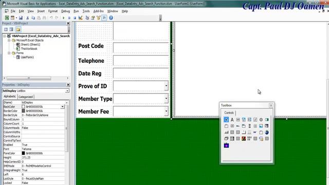Click the Undo arrow in the toolbar
This screenshot has height=185, width=329.
pyautogui.click(x=51, y=18)
